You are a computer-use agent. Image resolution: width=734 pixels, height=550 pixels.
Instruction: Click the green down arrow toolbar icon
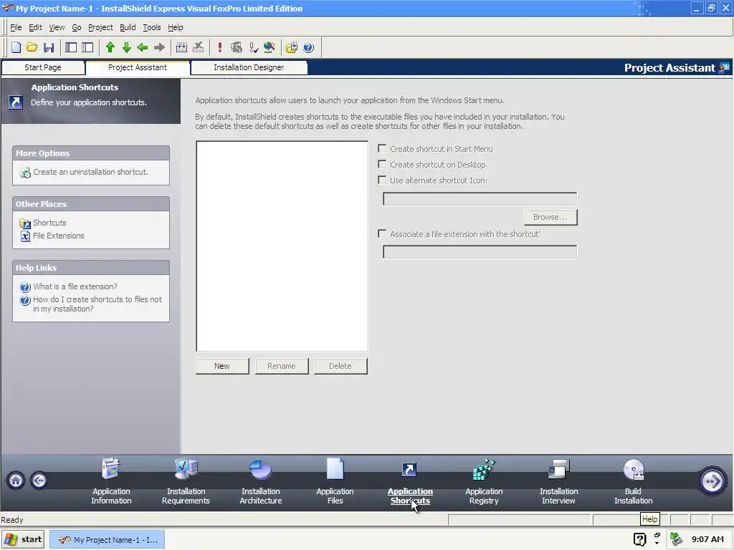coord(126,47)
